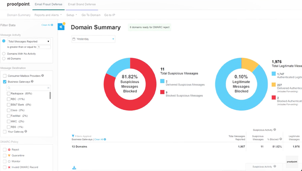
Task: Click the blue 1,747 Authenticated legend swatch
Action: pyautogui.click(x=274, y=73)
